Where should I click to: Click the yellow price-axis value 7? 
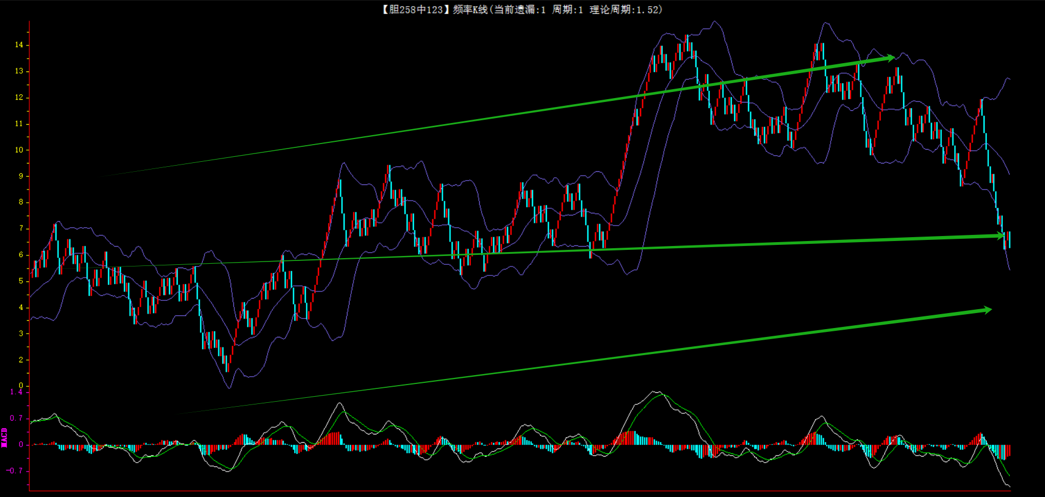click(21, 228)
